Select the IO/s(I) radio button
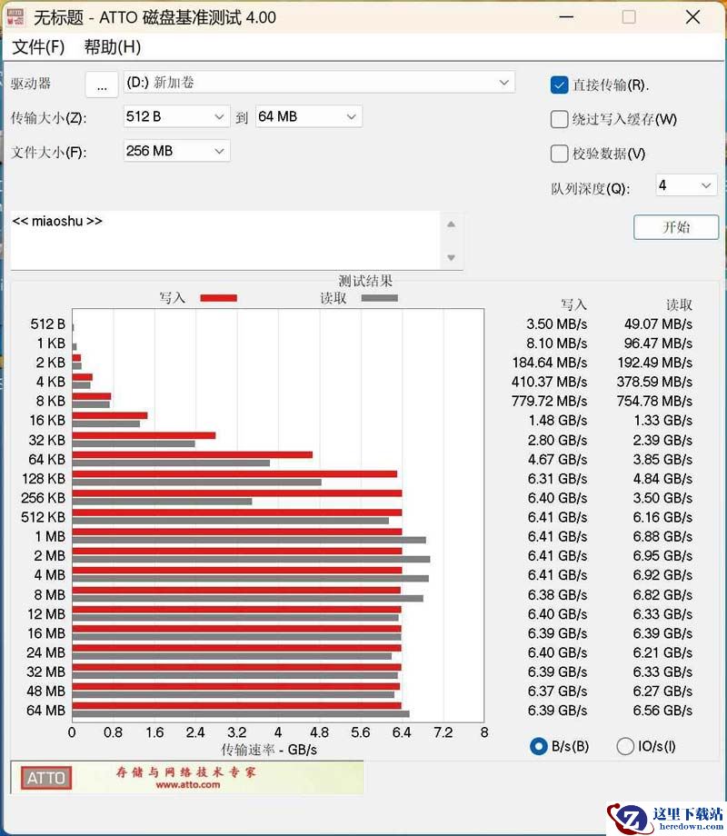727x836 pixels. point(625,746)
